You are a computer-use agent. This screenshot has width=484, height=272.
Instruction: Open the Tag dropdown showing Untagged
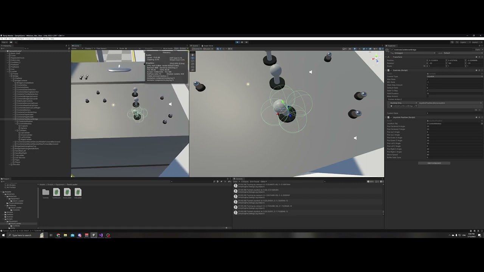[415, 53]
